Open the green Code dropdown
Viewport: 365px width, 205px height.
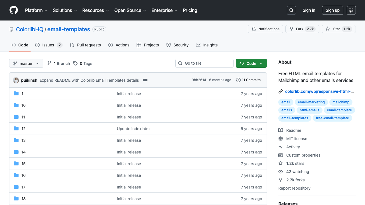click(251, 63)
